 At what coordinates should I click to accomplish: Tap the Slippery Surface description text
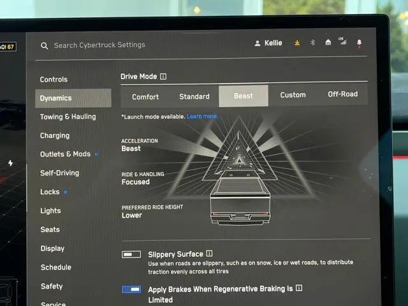point(251,267)
